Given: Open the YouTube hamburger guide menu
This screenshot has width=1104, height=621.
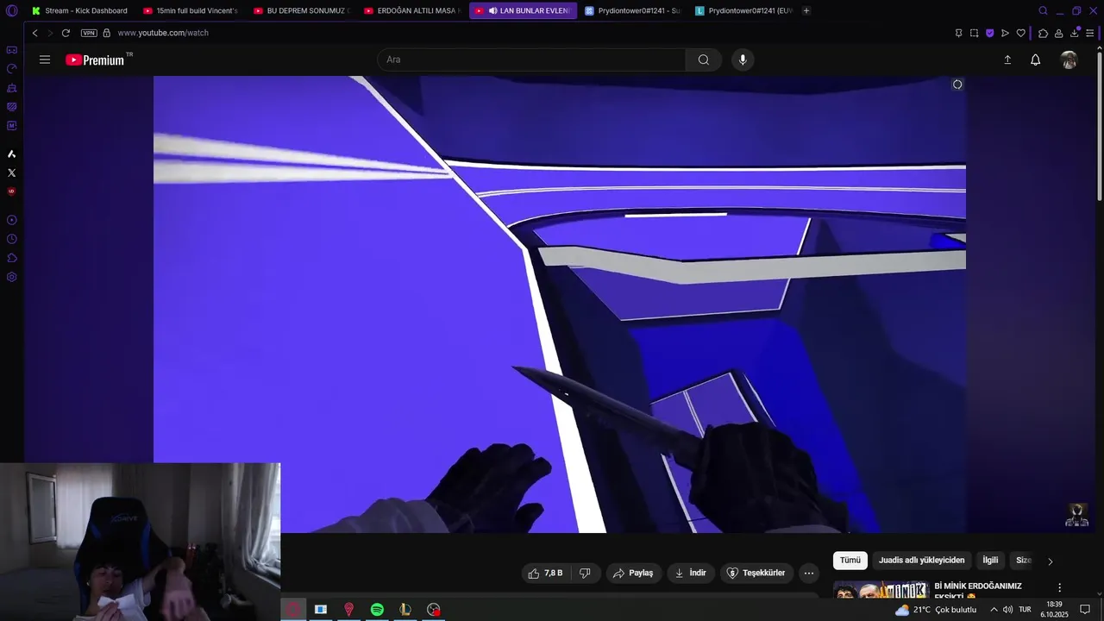Looking at the screenshot, I should 45,60.
